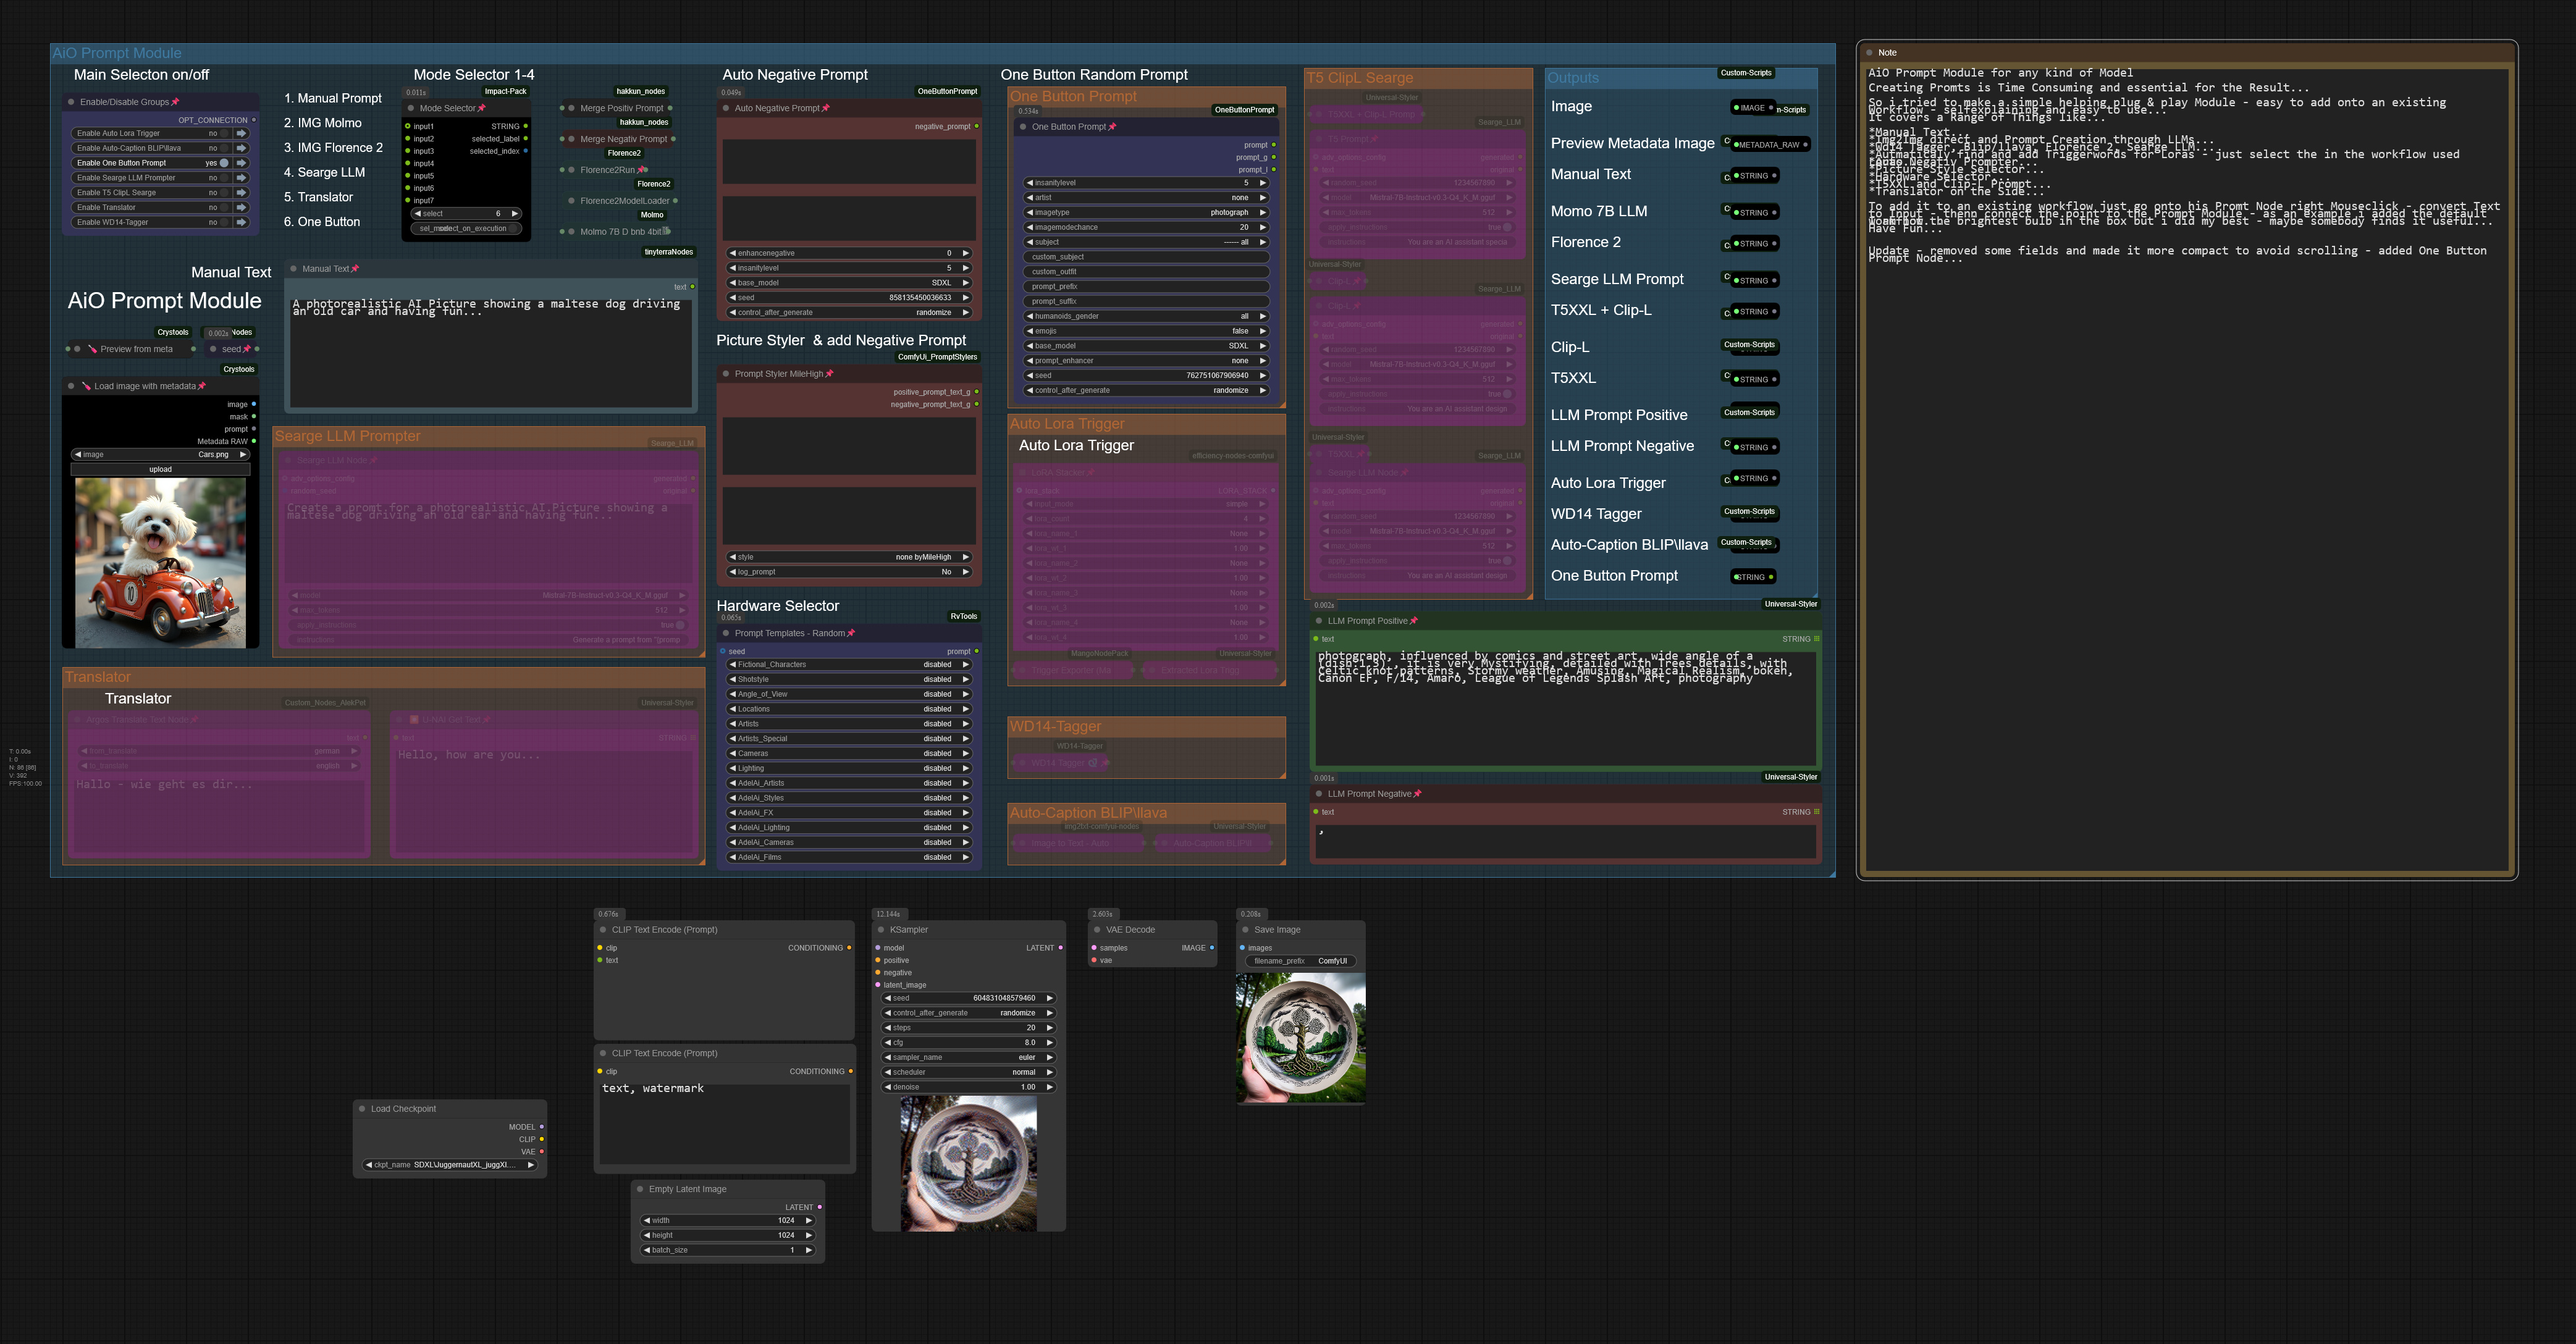Open the ckpt_name dropdown in Load Checkpoint

(450, 1165)
